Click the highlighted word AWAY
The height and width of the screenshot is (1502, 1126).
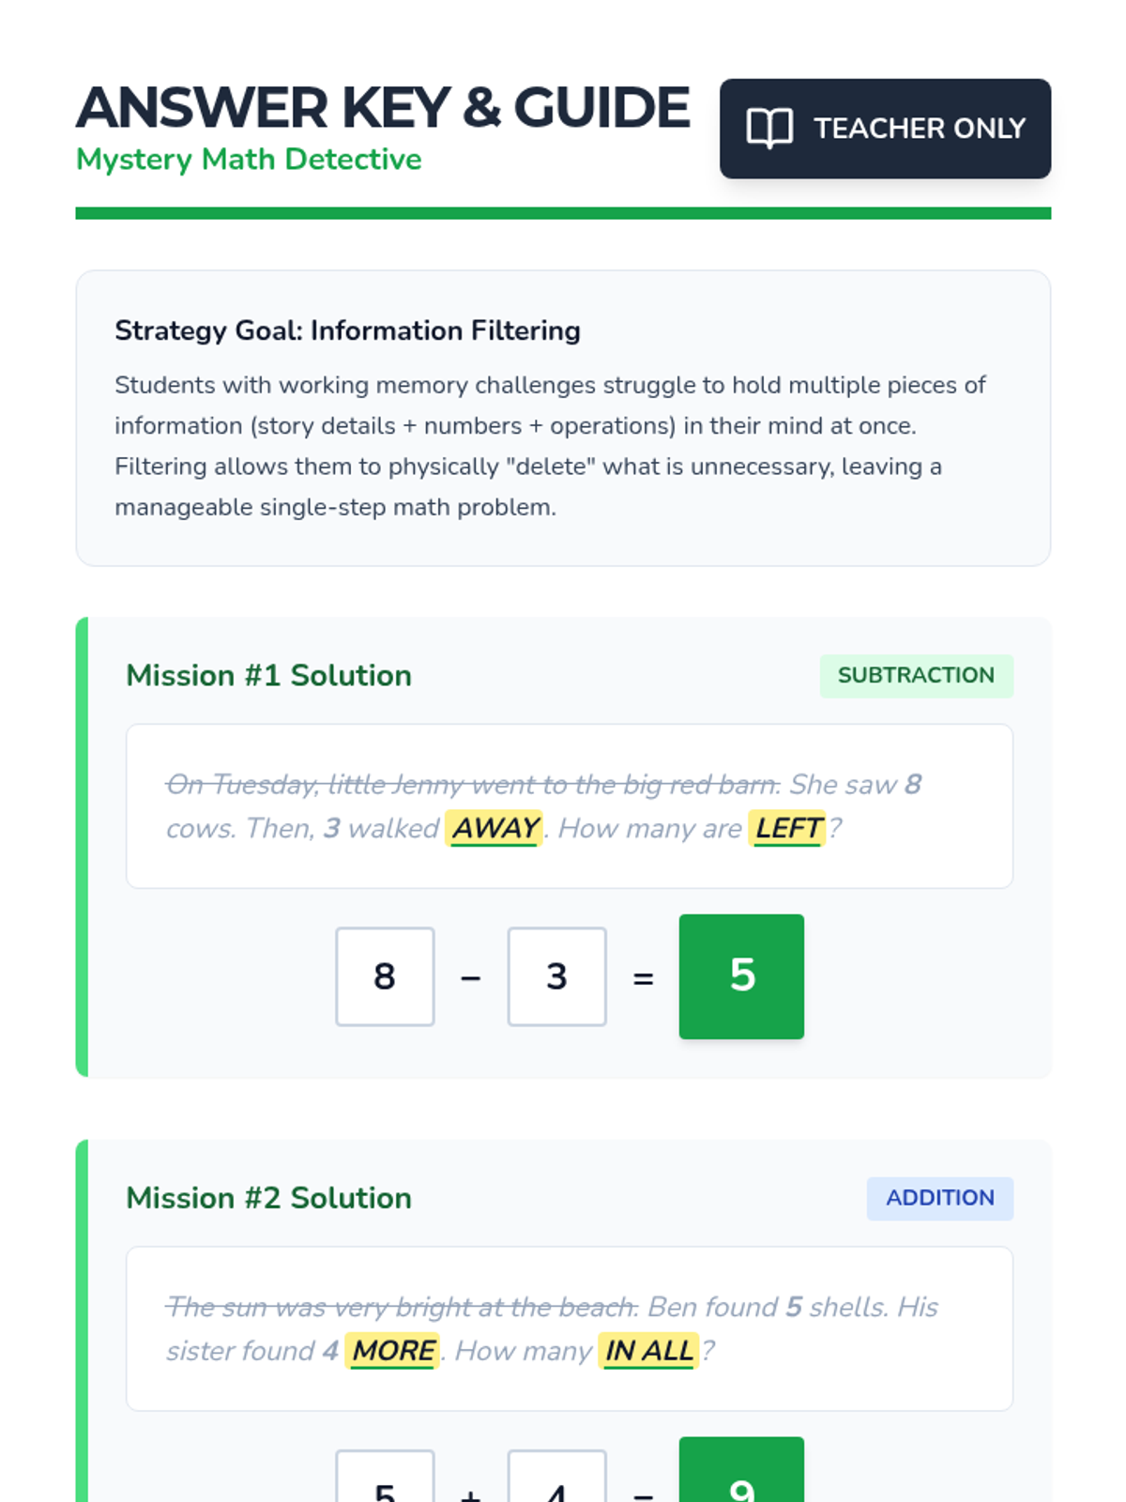click(495, 828)
